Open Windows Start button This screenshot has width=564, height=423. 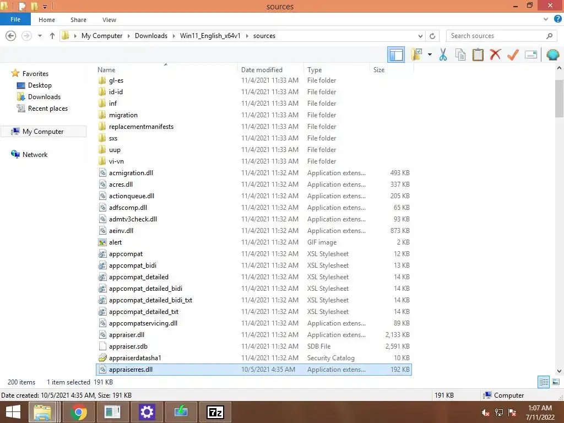13,412
